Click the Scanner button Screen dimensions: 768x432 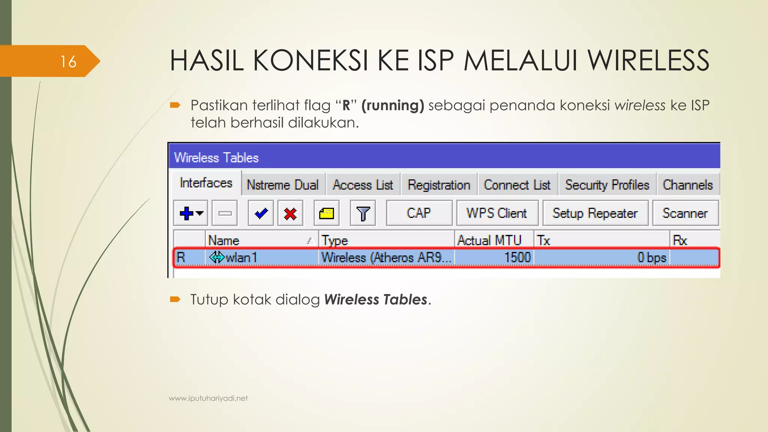coord(685,213)
